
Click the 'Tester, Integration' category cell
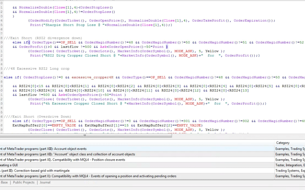pos(290,165)
